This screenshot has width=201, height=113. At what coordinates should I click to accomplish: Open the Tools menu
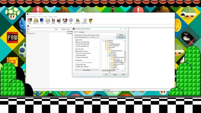coord(39,17)
